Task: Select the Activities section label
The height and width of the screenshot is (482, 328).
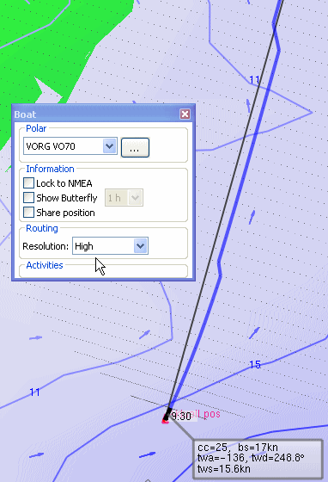Action: 45,265
